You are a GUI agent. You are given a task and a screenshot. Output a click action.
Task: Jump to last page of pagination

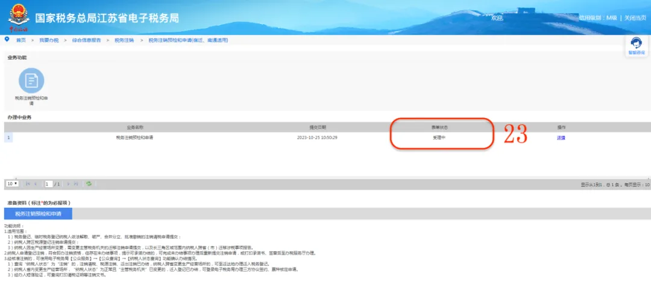tap(76, 183)
